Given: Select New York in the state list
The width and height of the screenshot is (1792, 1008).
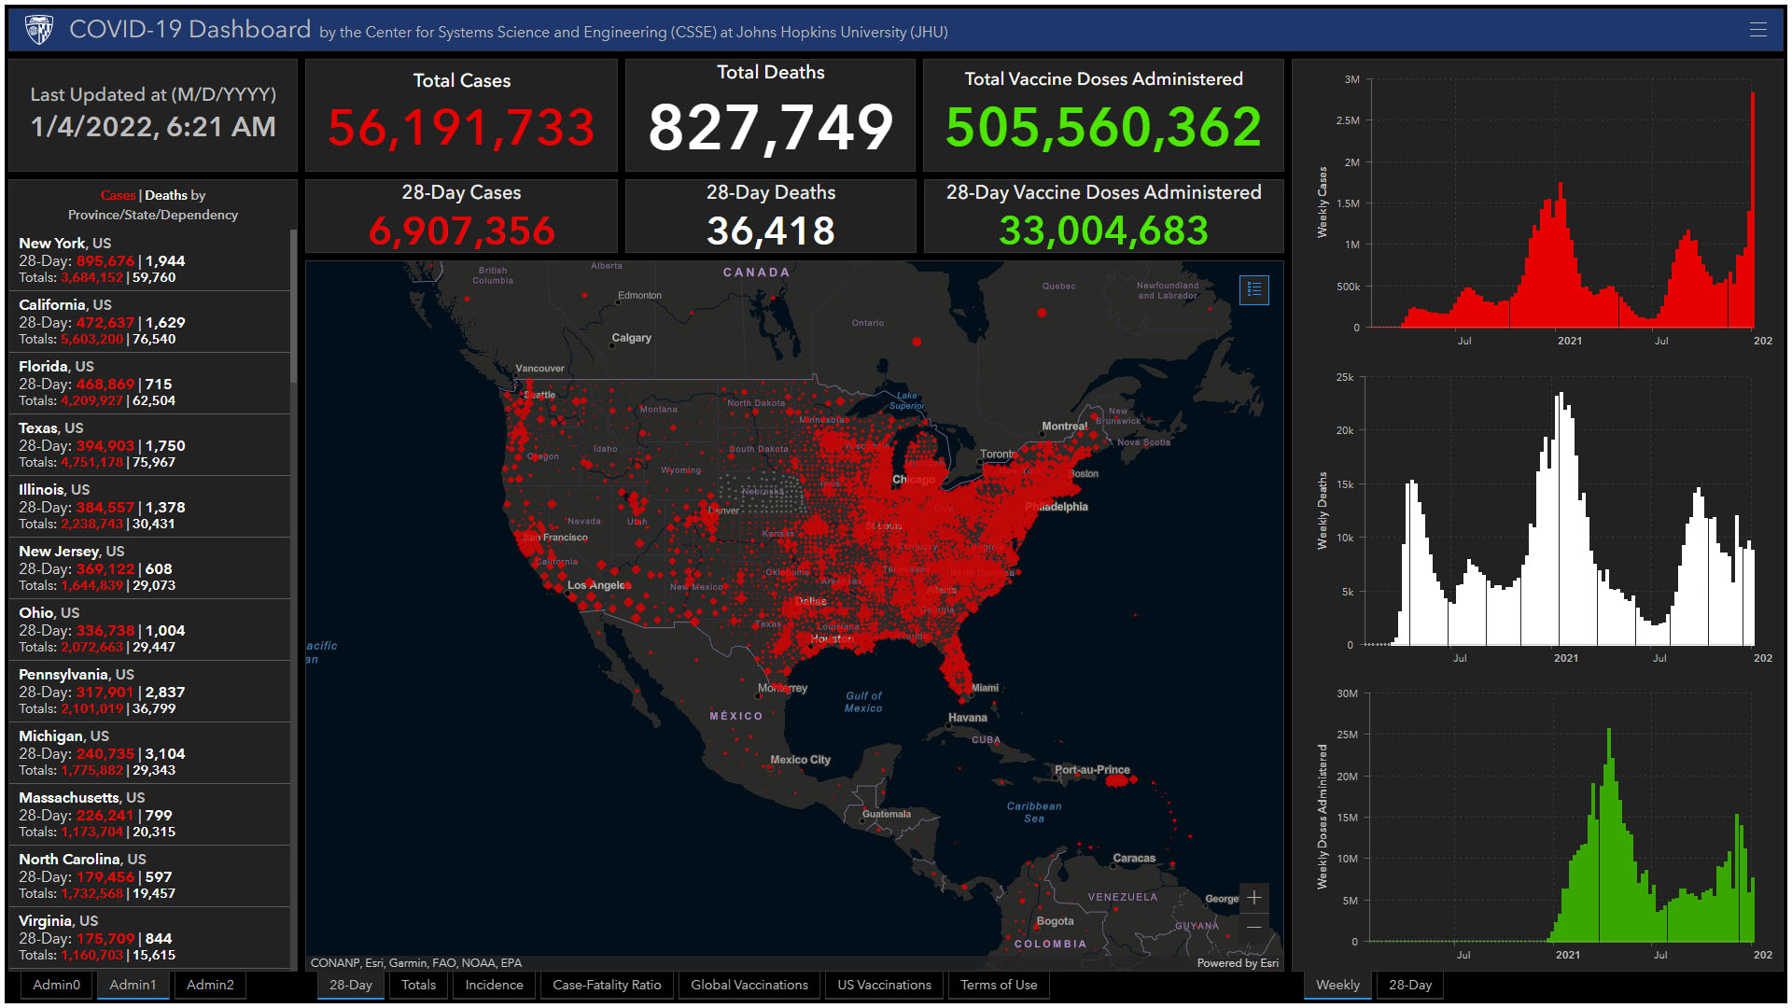Looking at the screenshot, I should 149,259.
